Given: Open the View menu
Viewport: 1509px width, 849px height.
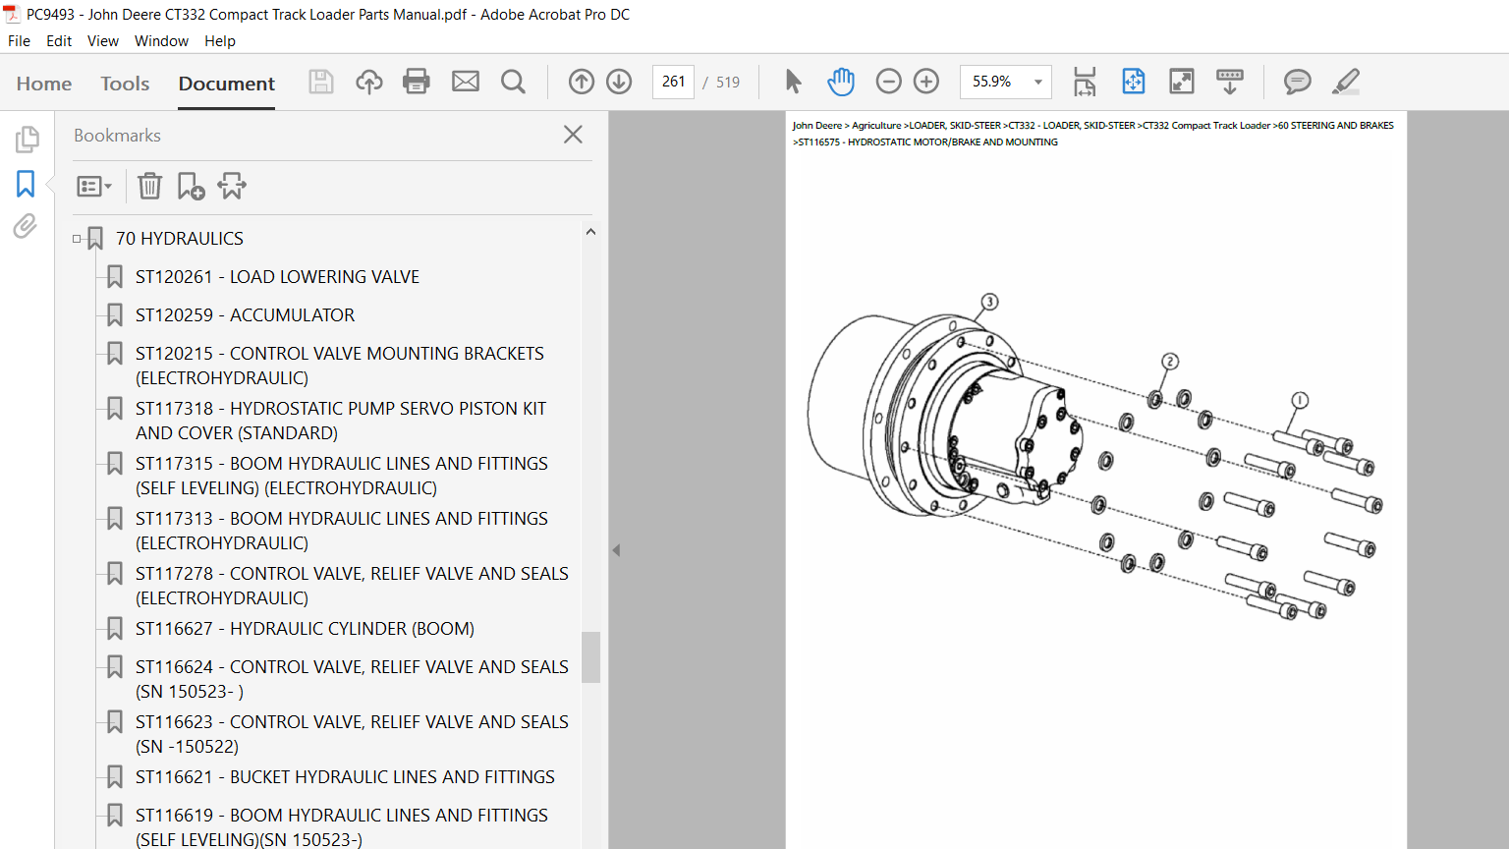Looking at the screenshot, I should coord(103,41).
